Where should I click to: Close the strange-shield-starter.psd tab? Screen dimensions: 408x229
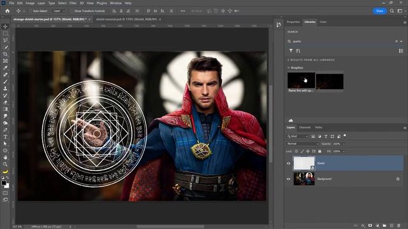coord(89,19)
